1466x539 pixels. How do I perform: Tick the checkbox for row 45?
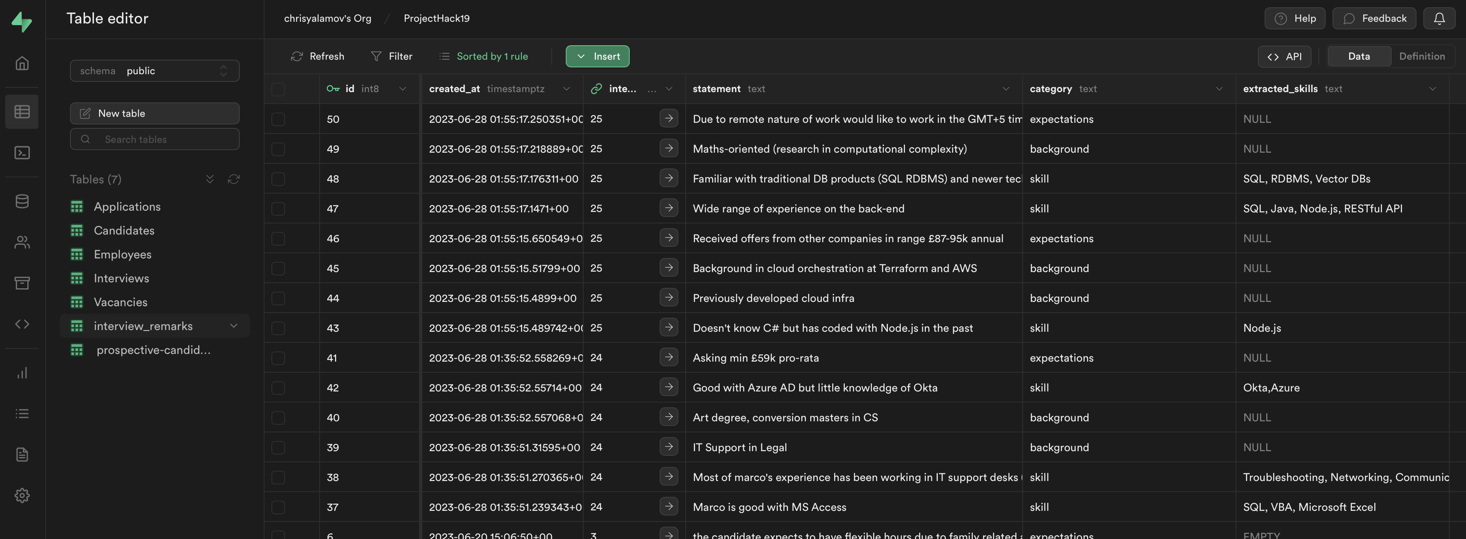tap(278, 268)
